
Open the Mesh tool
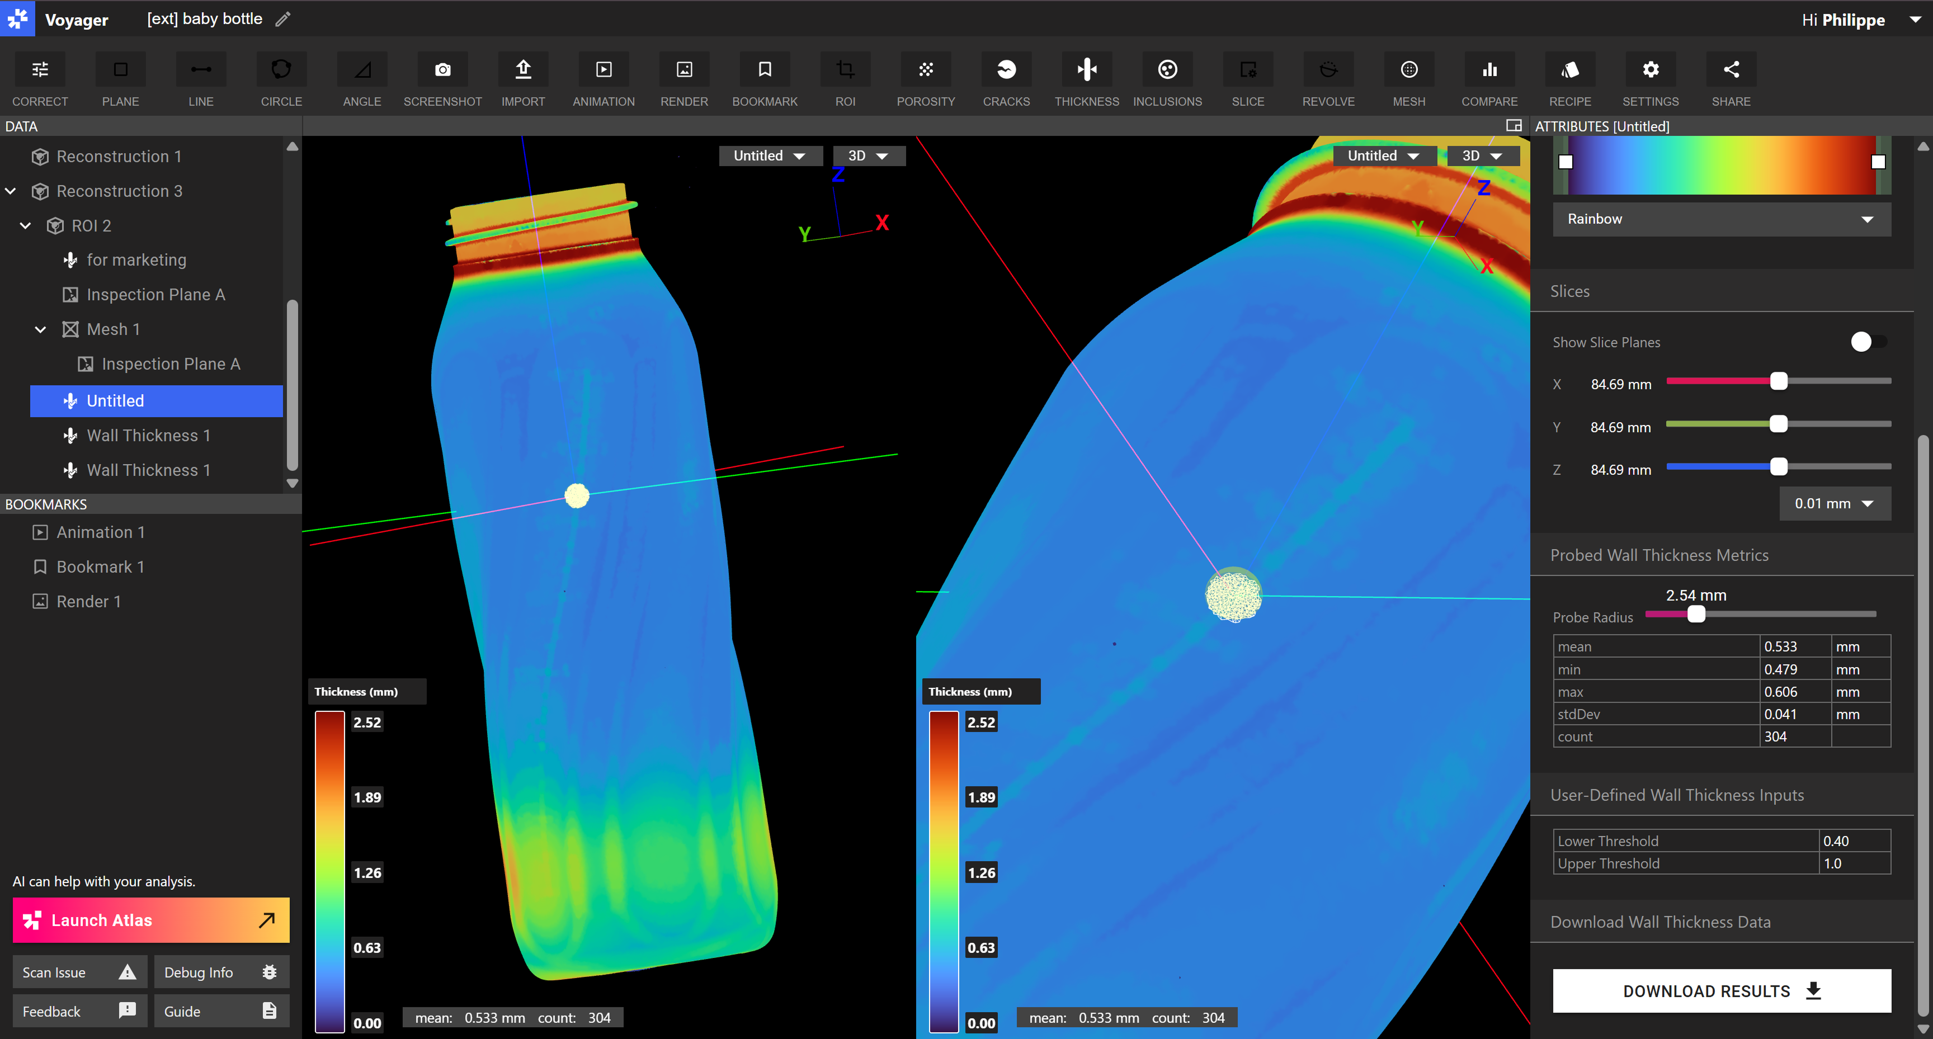click(1408, 70)
